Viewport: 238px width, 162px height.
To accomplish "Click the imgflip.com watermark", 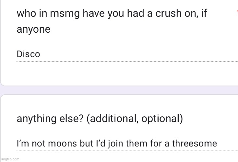I will [10, 159].
